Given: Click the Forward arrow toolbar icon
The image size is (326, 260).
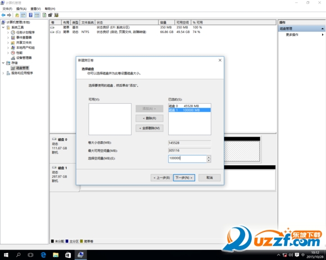Looking at the screenshot, I should point(9,15).
